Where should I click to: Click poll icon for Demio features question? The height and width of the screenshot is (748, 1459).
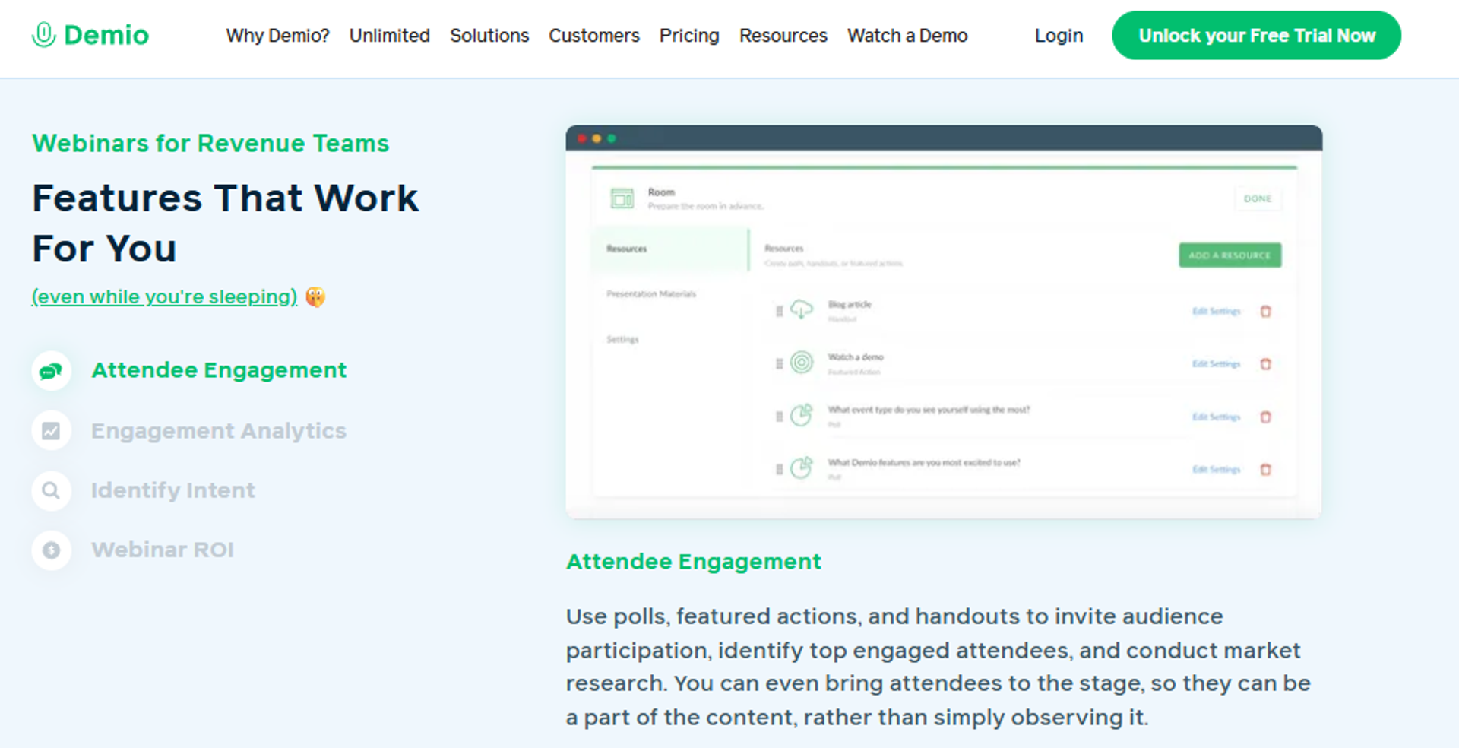coord(801,467)
